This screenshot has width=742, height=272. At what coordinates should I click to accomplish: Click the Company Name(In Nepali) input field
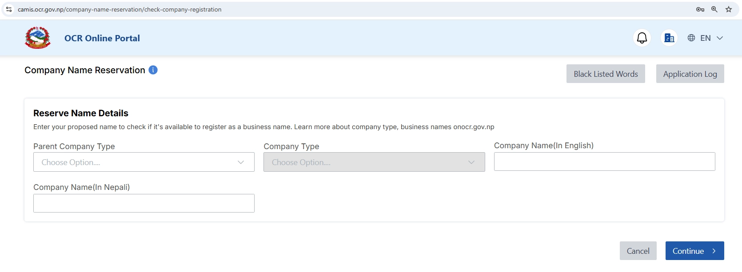point(144,203)
